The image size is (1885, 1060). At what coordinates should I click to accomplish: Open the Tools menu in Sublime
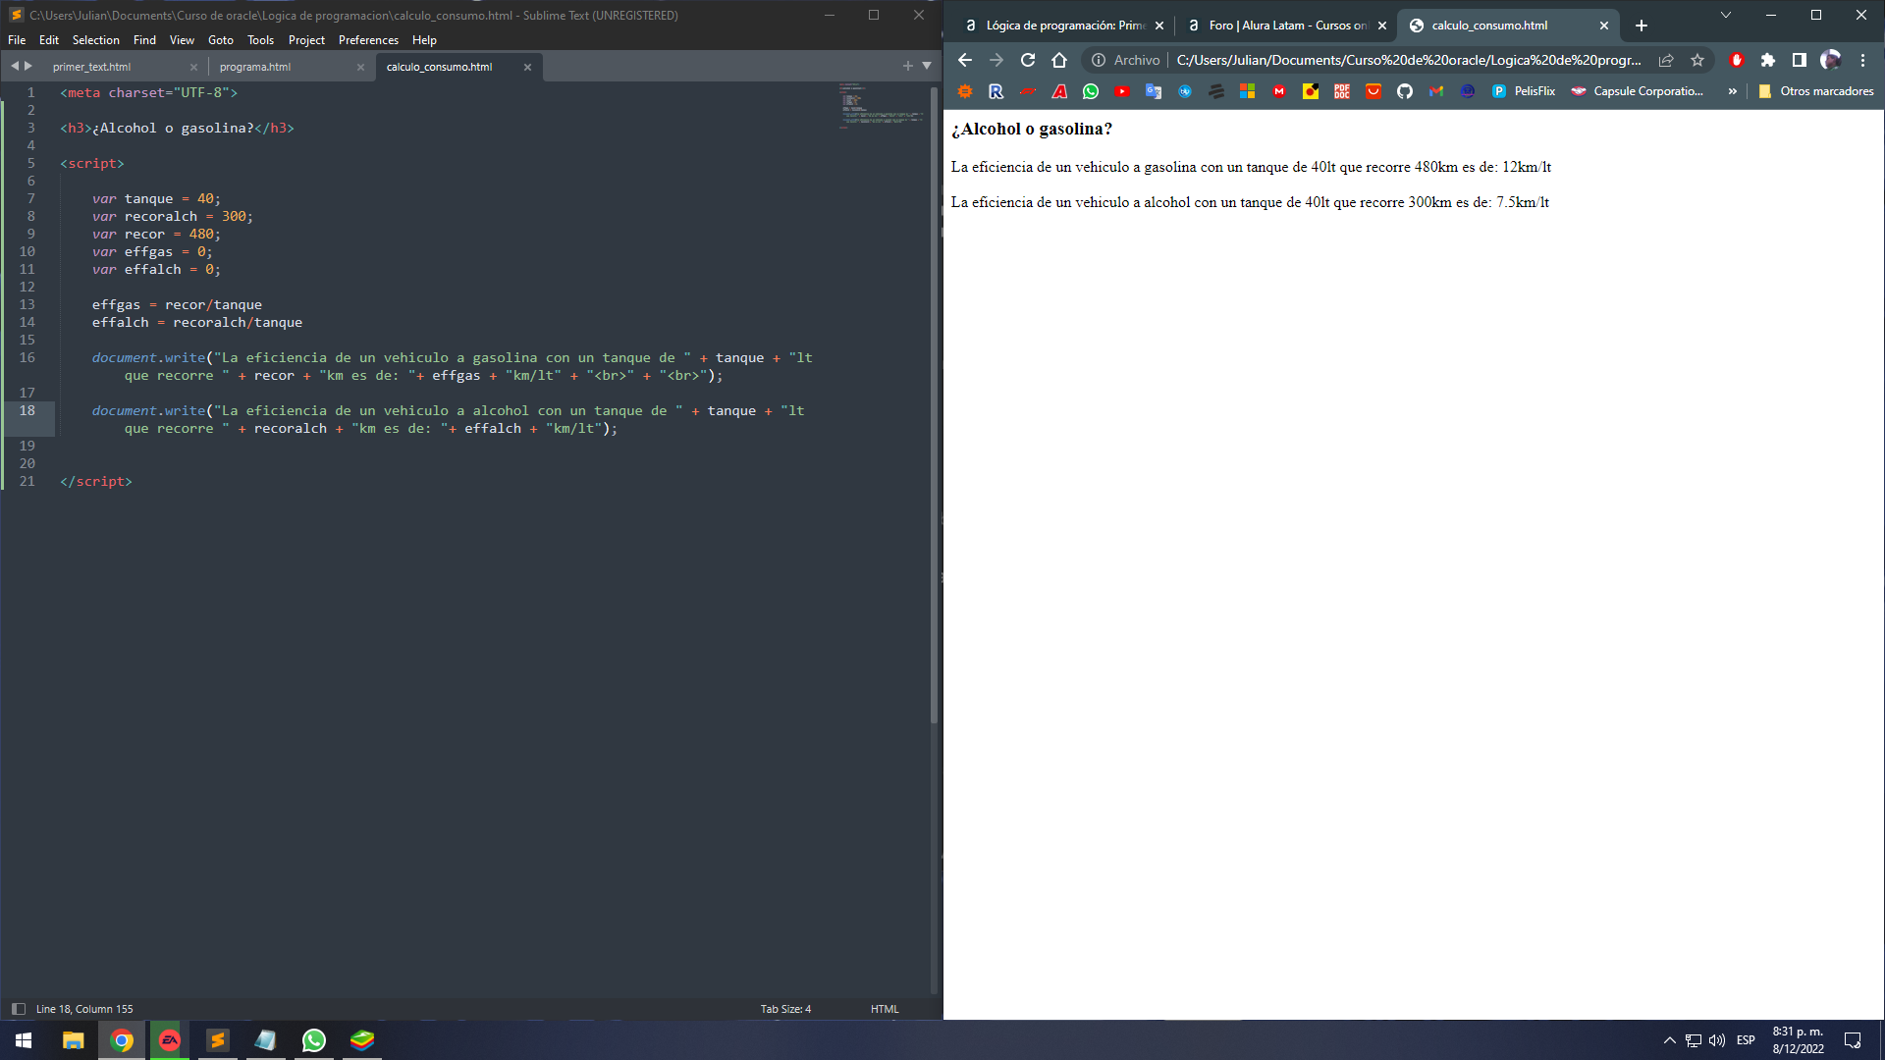[x=260, y=40]
